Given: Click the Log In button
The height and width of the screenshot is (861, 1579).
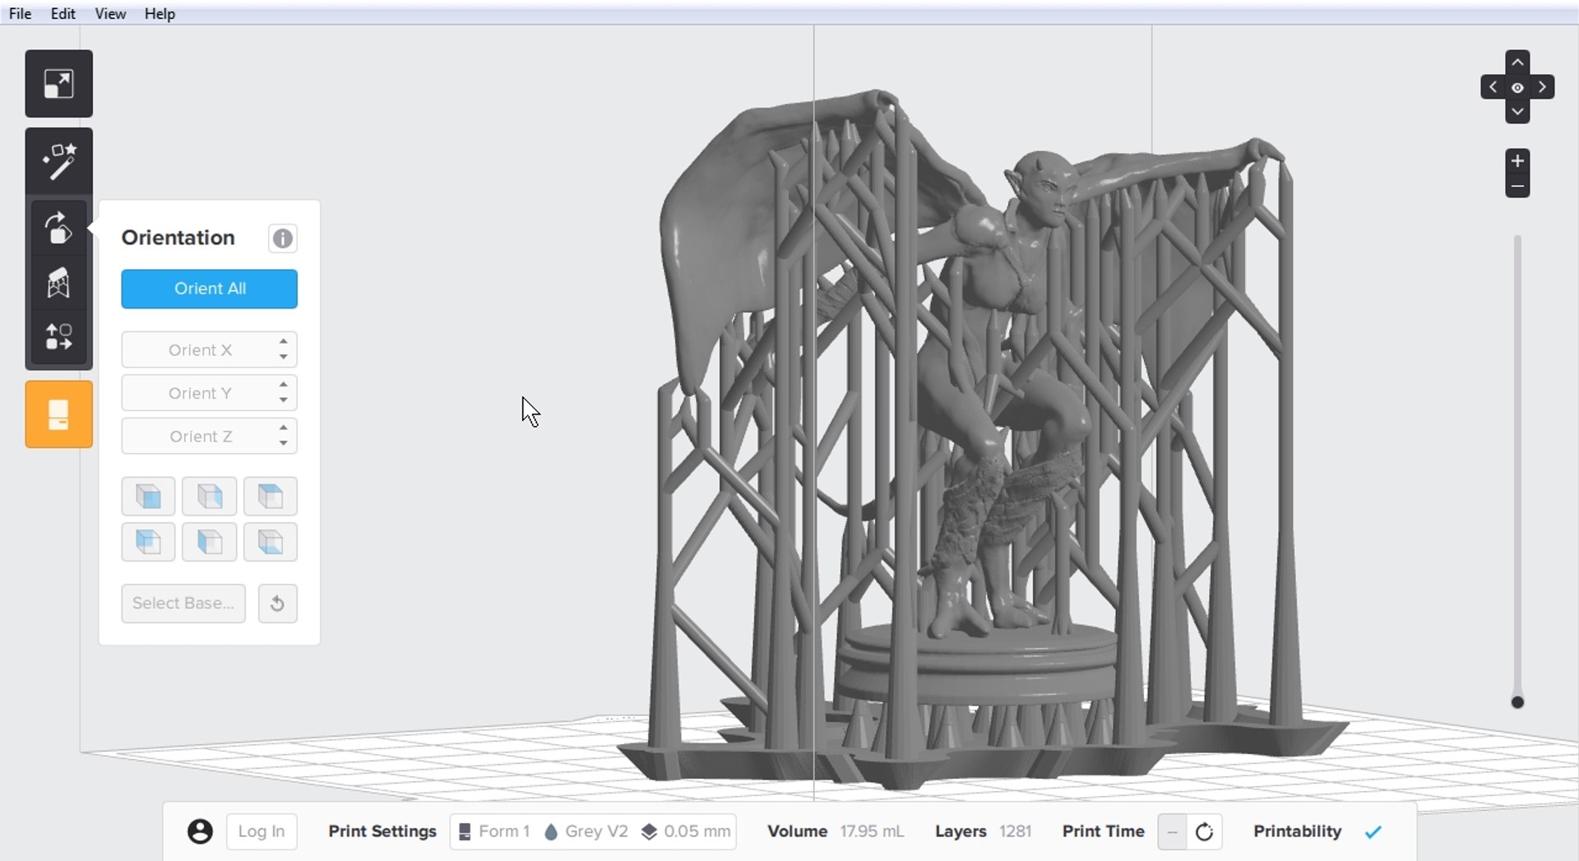Looking at the screenshot, I should tap(262, 831).
